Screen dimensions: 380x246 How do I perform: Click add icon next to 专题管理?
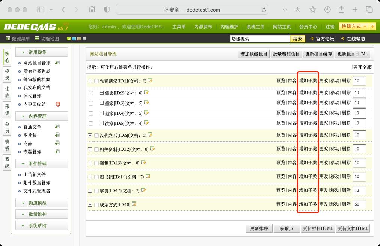pyautogui.click(x=57, y=151)
